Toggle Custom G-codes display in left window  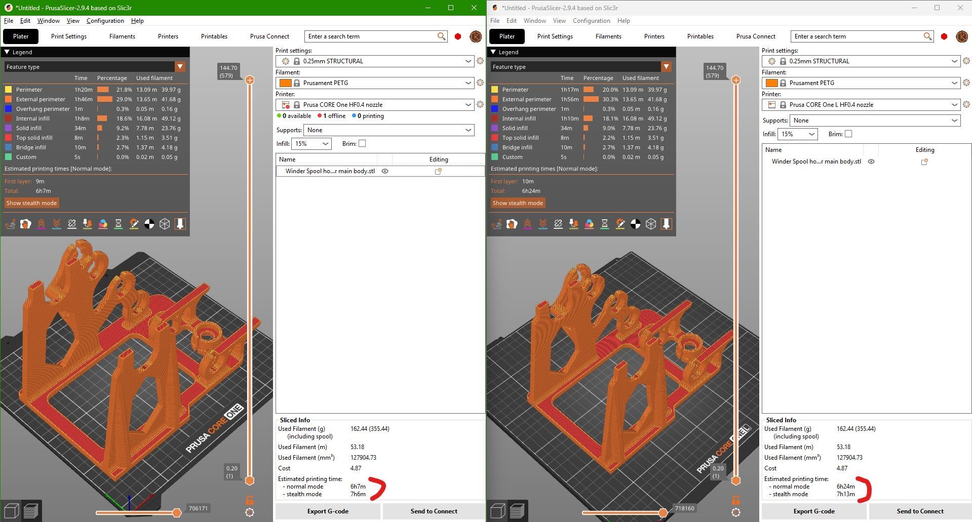pyautogui.click(x=134, y=224)
